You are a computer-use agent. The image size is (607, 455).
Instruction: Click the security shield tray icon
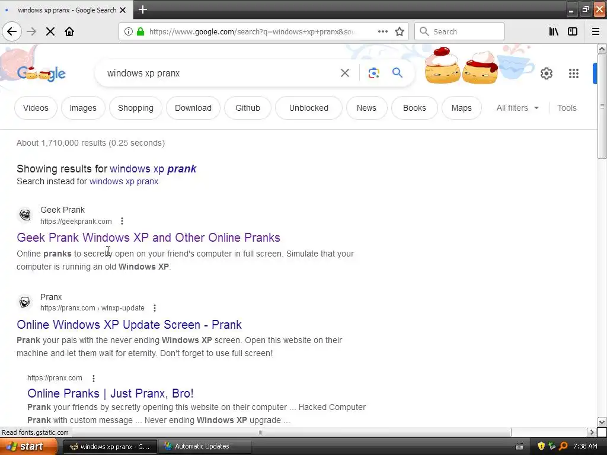click(x=541, y=447)
